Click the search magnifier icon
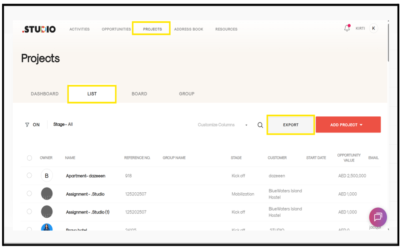 [260, 125]
